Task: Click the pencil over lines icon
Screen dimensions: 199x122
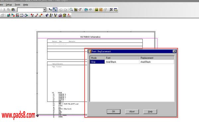Action: coord(51,15)
